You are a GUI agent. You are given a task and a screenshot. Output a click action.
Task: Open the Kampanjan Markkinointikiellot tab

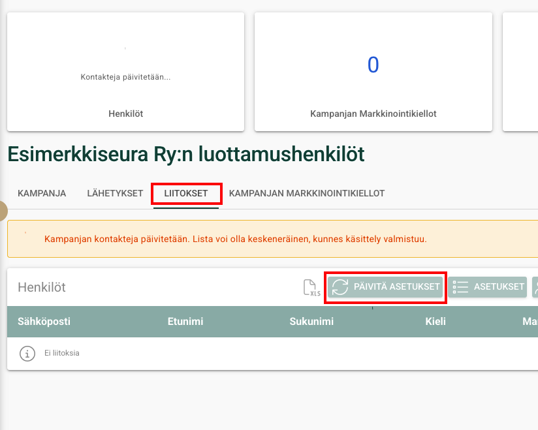pos(307,193)
